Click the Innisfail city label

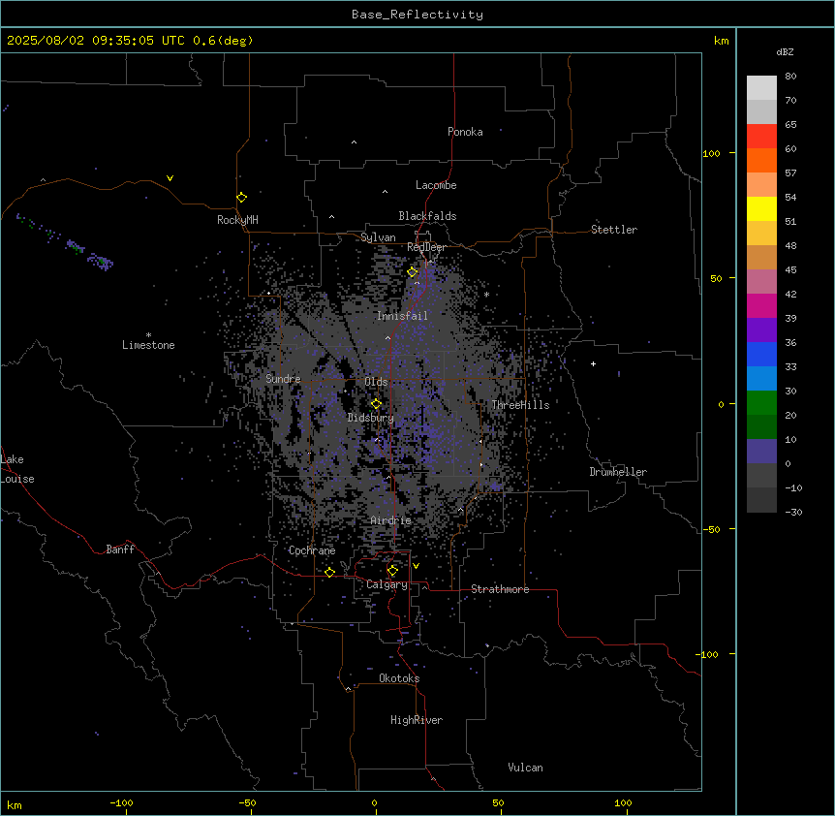pos(402,316)
